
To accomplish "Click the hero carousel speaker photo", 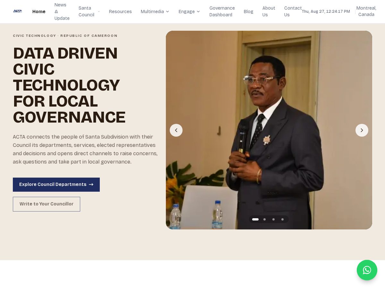I will [x=269, y=130].
